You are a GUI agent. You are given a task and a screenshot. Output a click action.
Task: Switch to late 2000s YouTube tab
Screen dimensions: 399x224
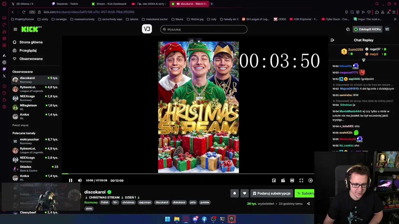tap(150, 4)
